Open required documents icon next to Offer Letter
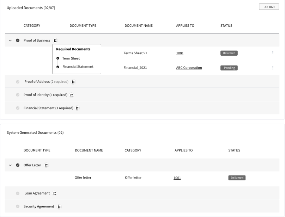The width and height of the screenshot is (285, 217). (46, 165)
